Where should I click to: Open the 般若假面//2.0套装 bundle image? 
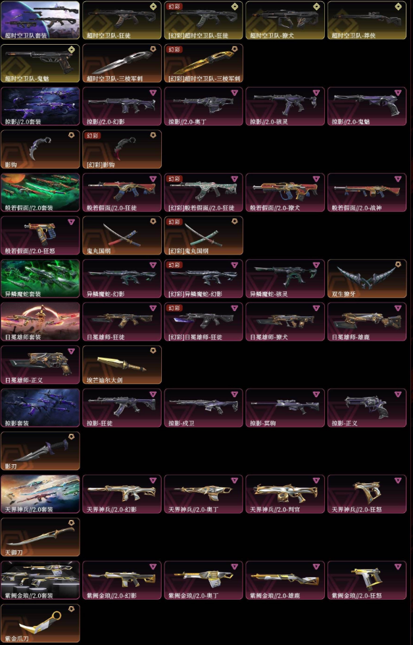40,193
